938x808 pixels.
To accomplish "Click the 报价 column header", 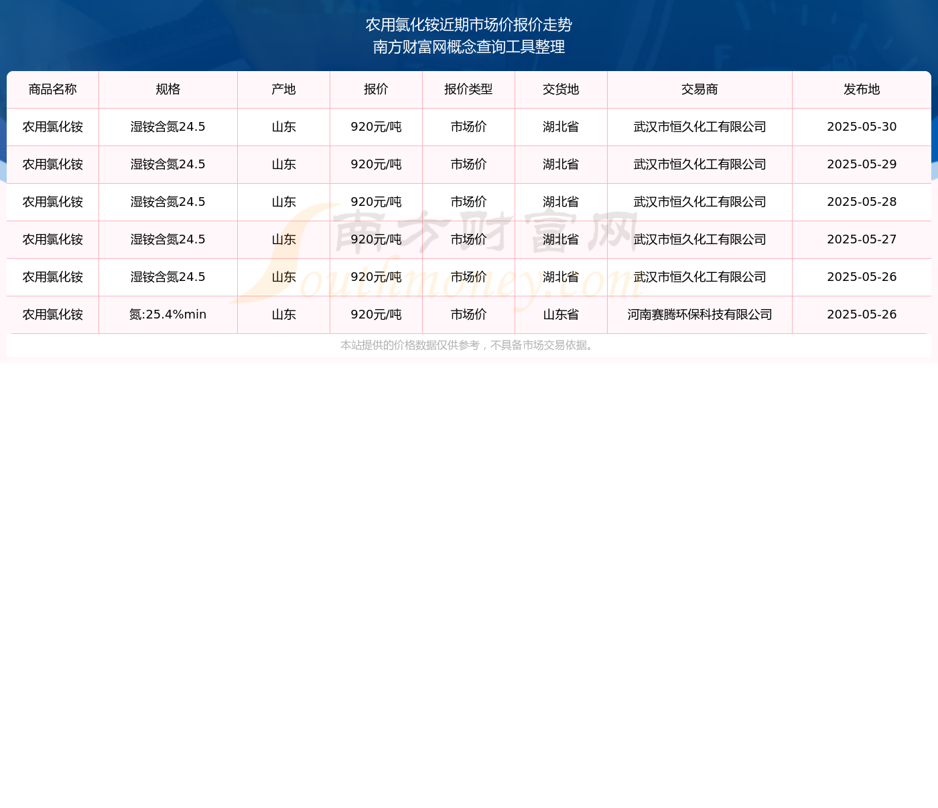I will pos(376,89).
